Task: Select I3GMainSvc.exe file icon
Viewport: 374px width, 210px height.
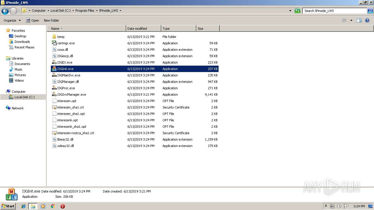Action: tap(54, 75)
